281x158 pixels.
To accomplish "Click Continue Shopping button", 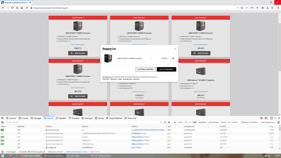I will click(x=145, y=69).
